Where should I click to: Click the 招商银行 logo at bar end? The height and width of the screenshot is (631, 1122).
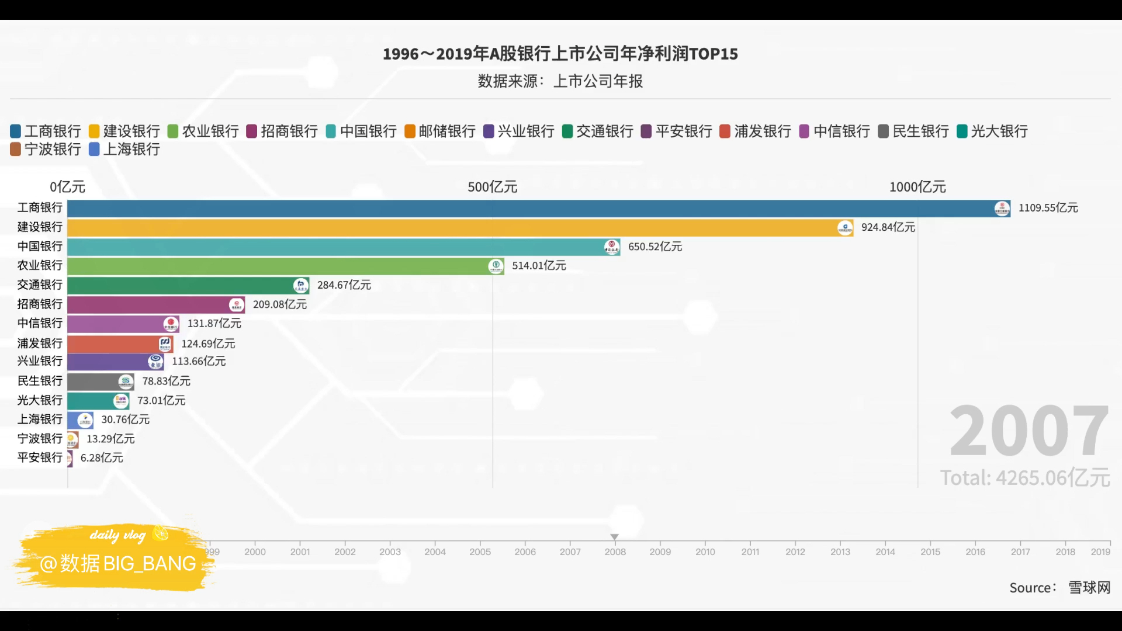pos(237,304)
